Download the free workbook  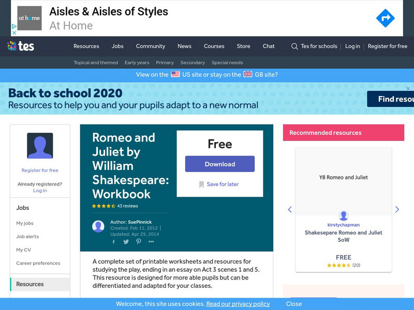tap(219, 164)
